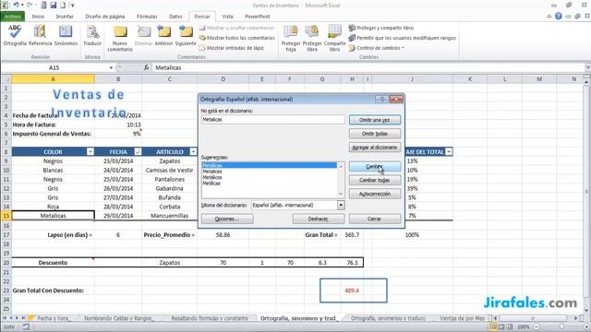The image size is (591, 332).
Task: Open the FECHA column filter dropdown
Action: click(x=138, y=151)
